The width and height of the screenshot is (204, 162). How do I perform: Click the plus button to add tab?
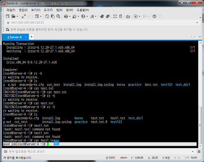31,37
